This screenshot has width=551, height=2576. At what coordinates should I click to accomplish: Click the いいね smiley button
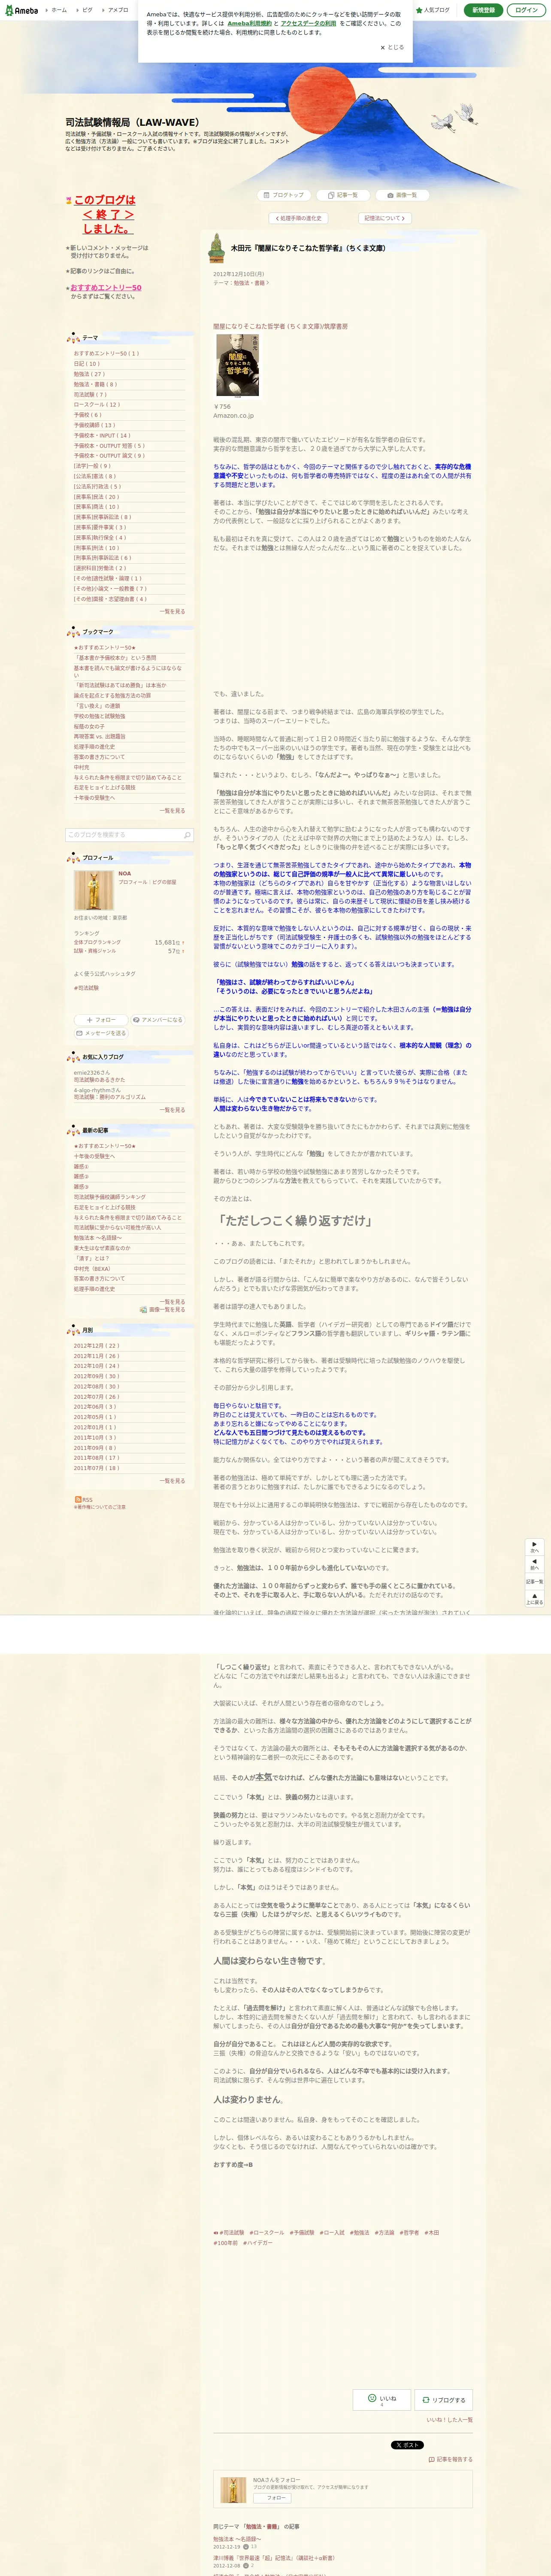[382, 2400]
